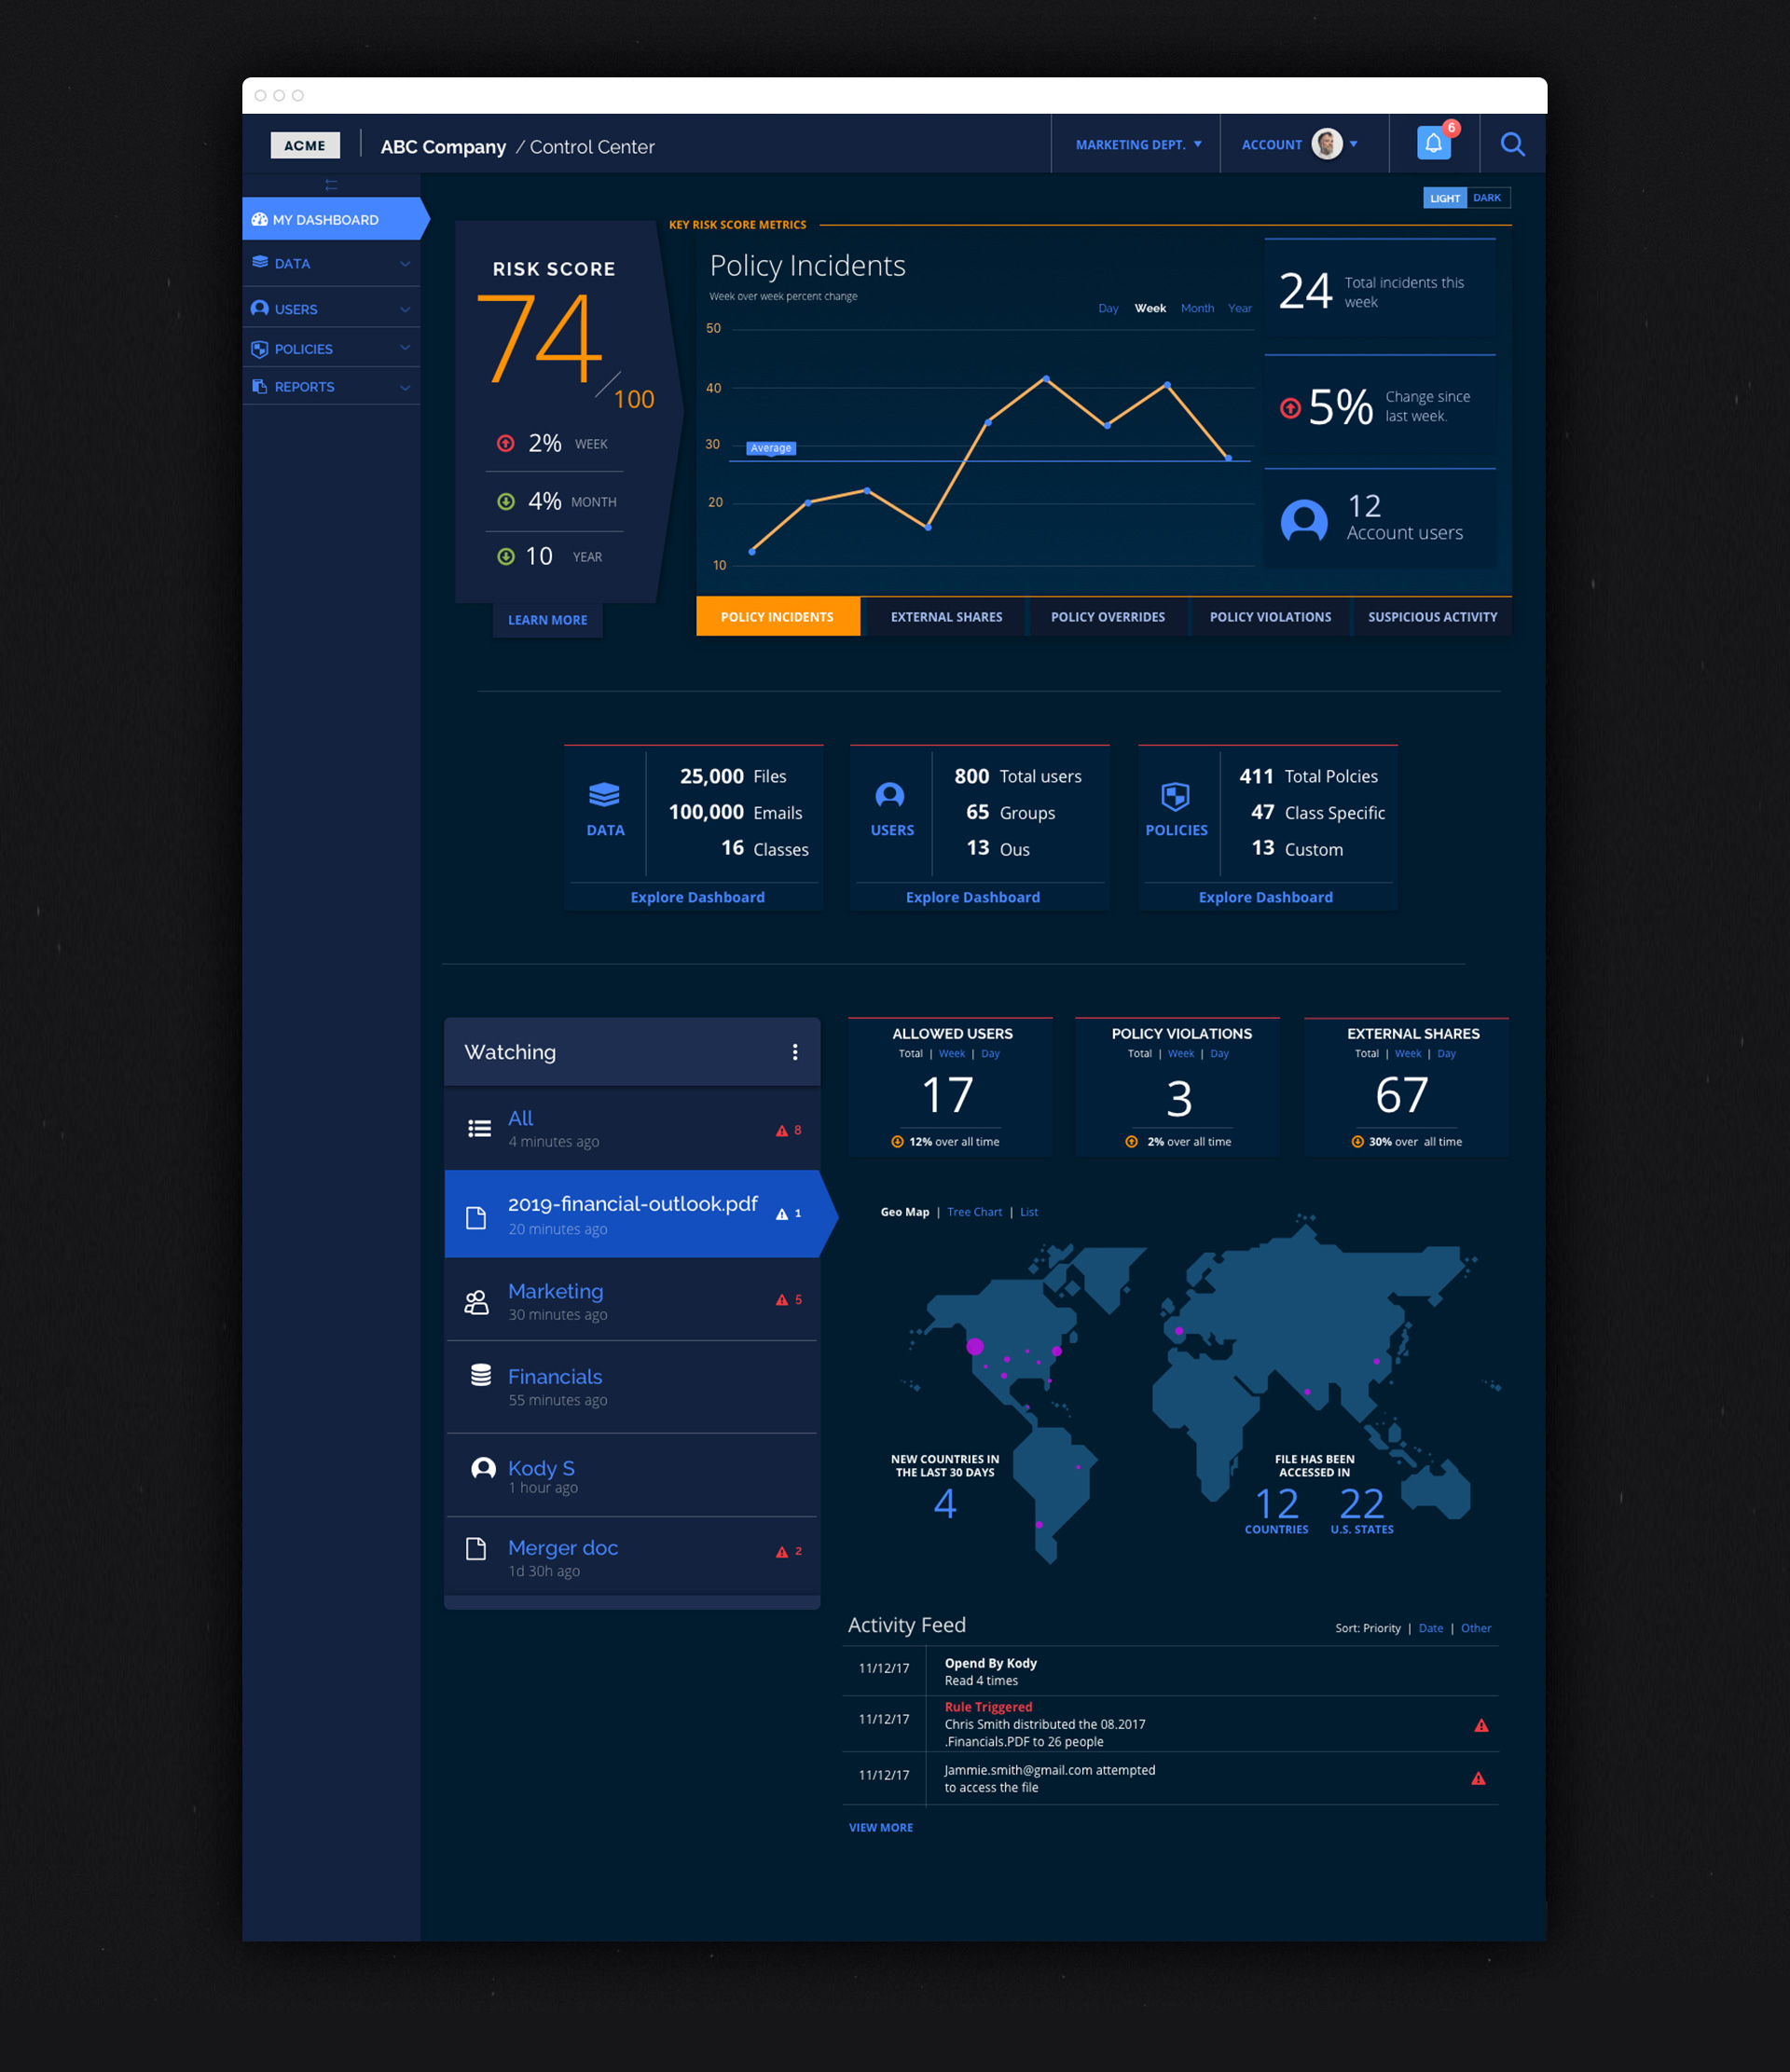Select the Policy Violations tab

1270,617
